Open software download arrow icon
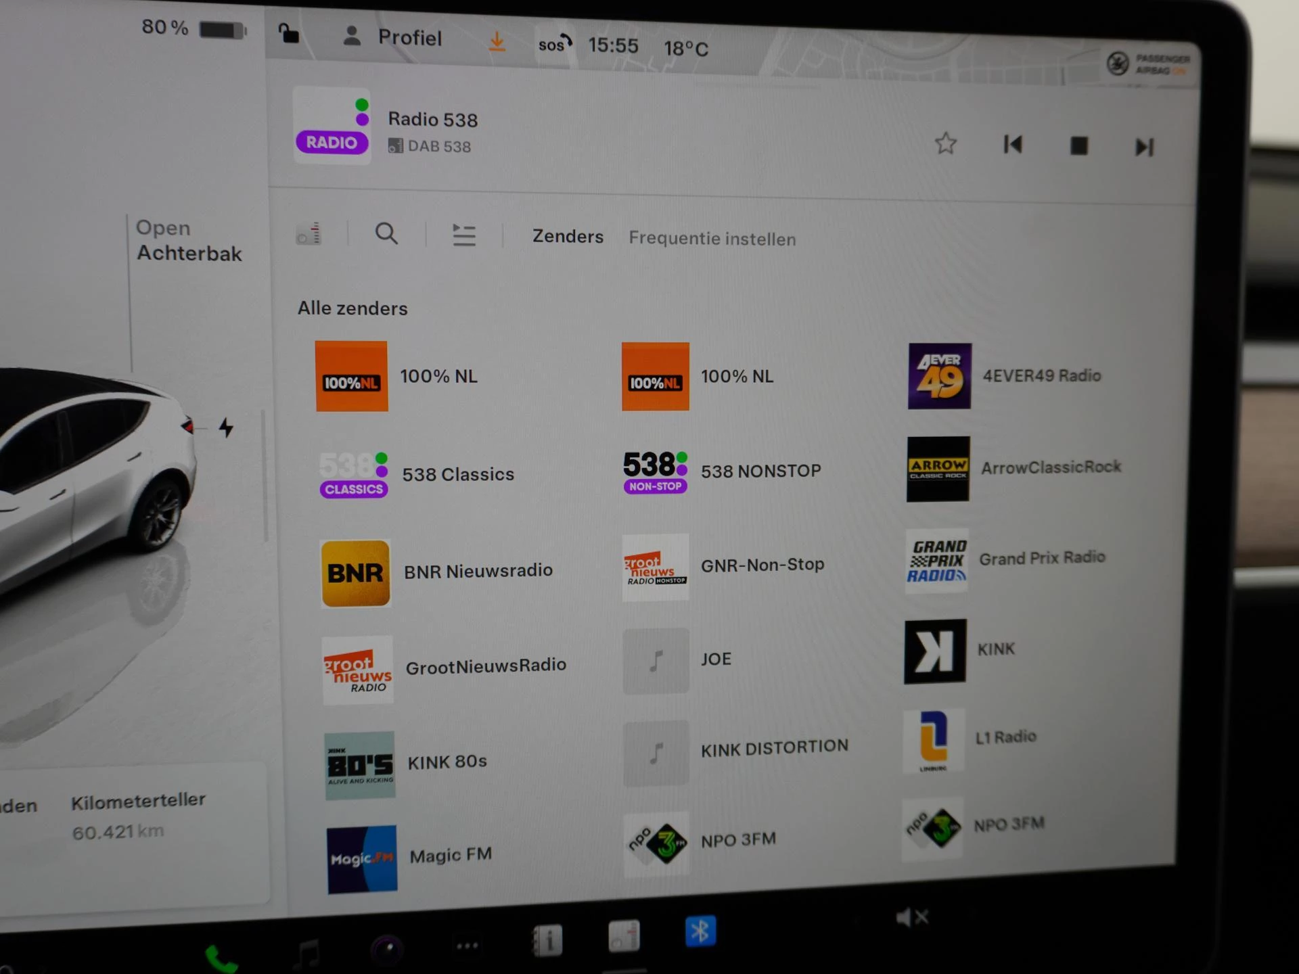Screen dimensions: 1299x974 pos(497,41)
